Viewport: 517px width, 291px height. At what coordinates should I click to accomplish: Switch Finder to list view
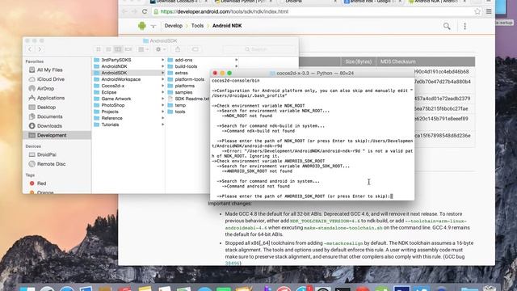pos(108,49)
